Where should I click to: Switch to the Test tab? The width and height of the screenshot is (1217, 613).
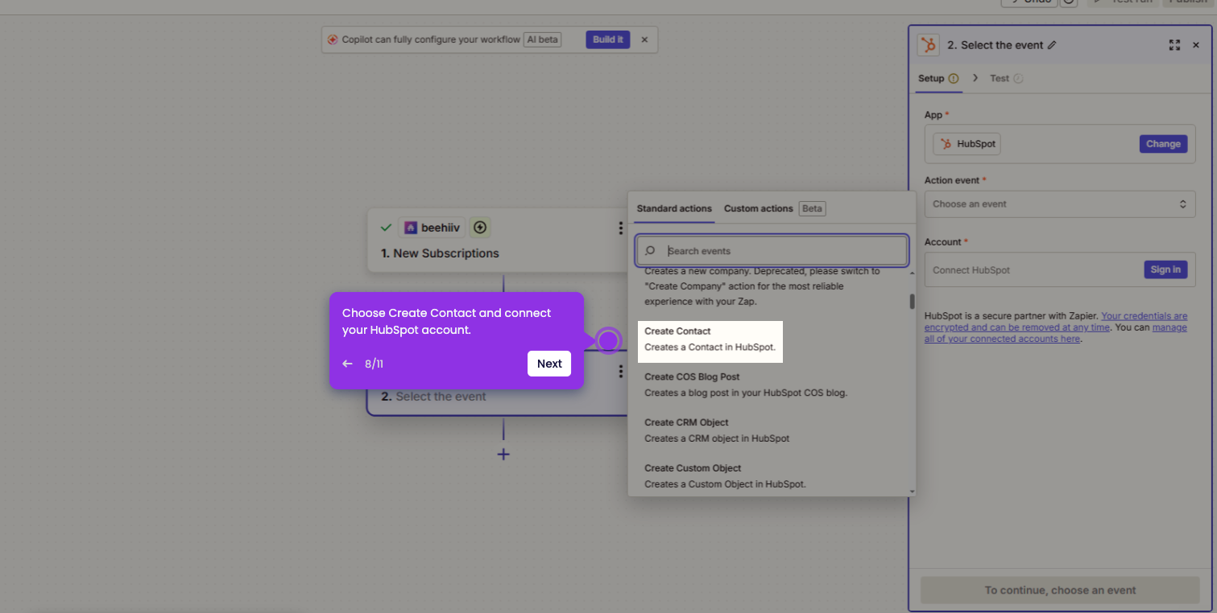[1000, 78]
